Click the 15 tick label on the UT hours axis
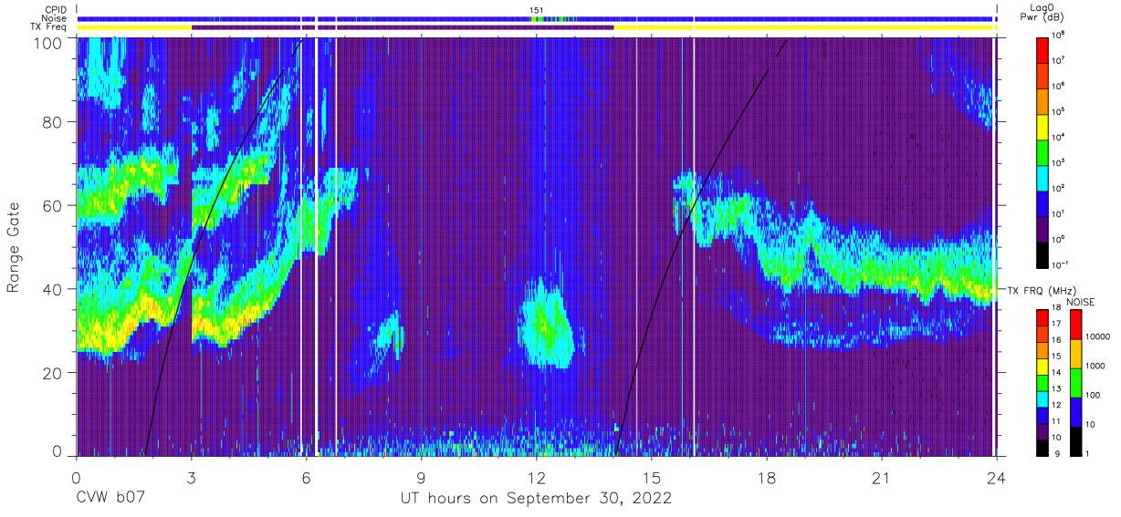Image resolution: width=1121 pixels, height=517 pixels. (x=652, y=478)
